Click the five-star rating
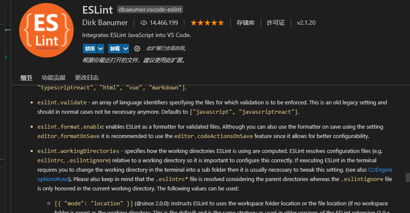410x213 pixels. (x=207, y=23)
